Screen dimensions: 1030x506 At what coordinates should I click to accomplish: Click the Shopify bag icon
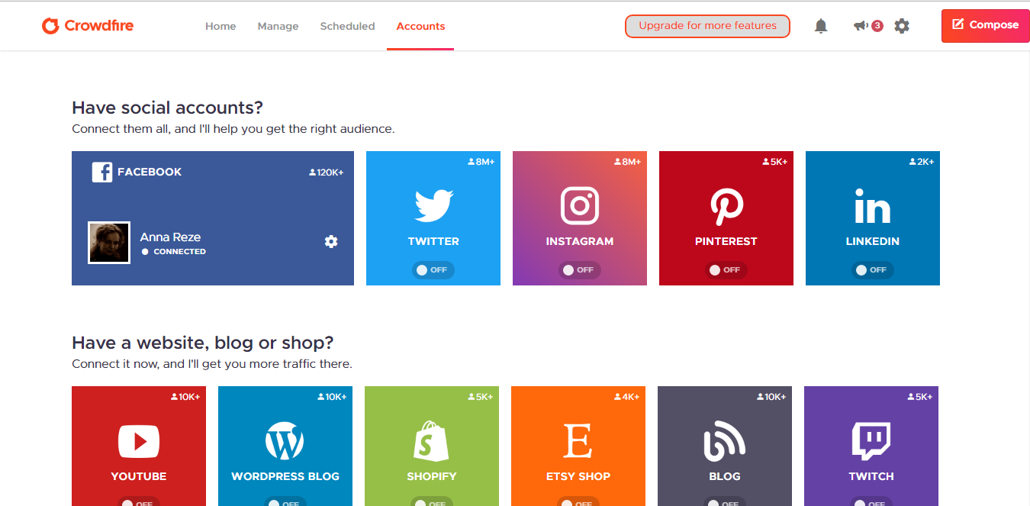[x=432, y=441]
